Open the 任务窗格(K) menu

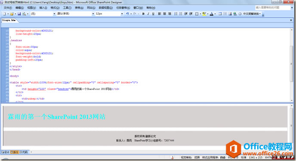click(123, 8)
